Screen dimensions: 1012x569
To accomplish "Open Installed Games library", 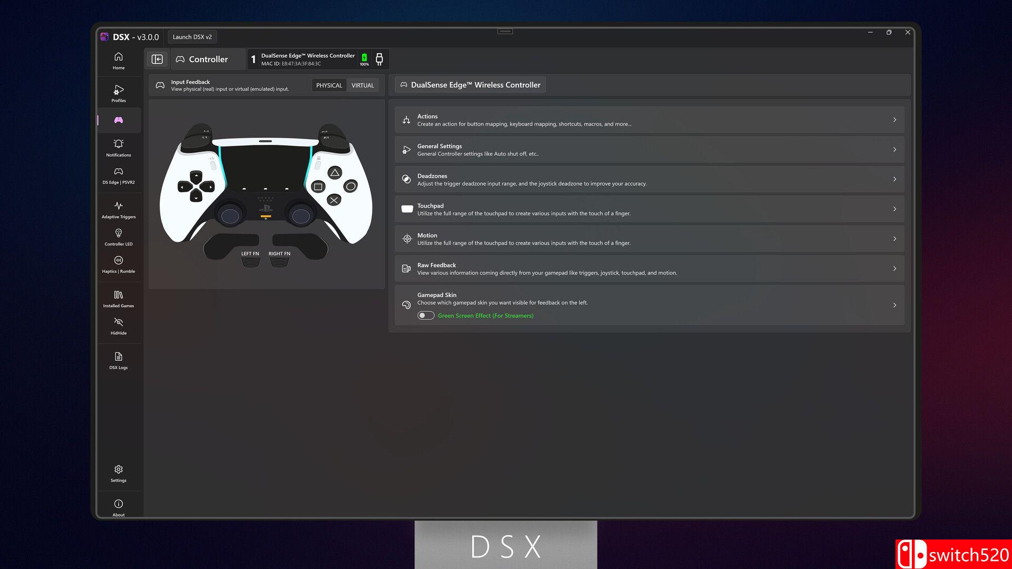I will tap(119, 299).
